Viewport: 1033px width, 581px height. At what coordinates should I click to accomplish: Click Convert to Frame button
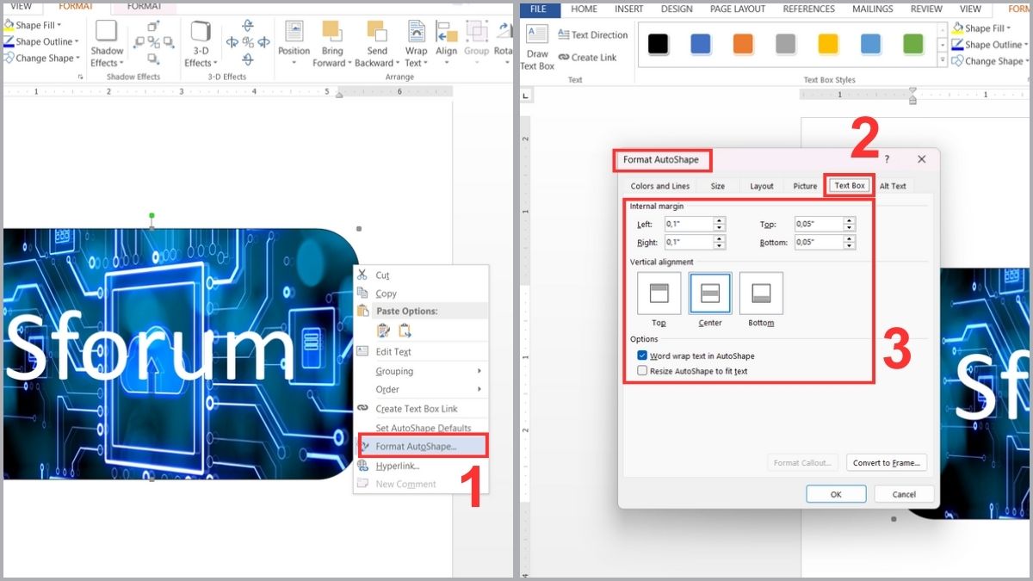coord(886,463)
